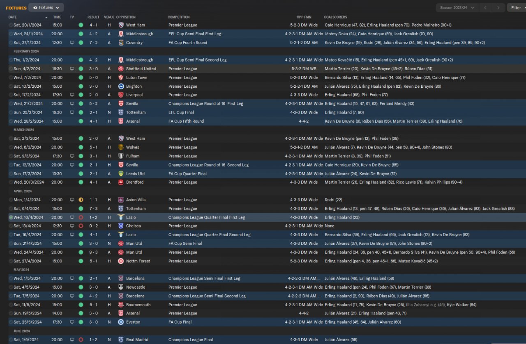The image size is (526, 344).
Task: Open the Coventry opposition link
Action: coord(134,43)
